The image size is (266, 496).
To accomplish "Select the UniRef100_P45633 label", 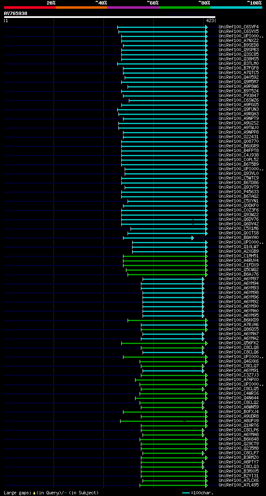I will [239, 192].
